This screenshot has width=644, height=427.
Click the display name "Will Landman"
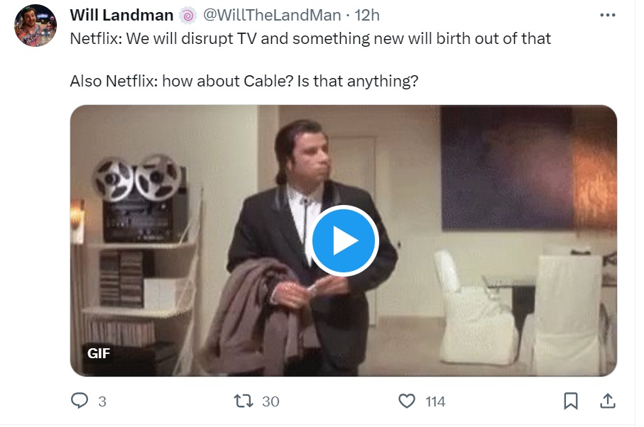click(x=121, y=16)
